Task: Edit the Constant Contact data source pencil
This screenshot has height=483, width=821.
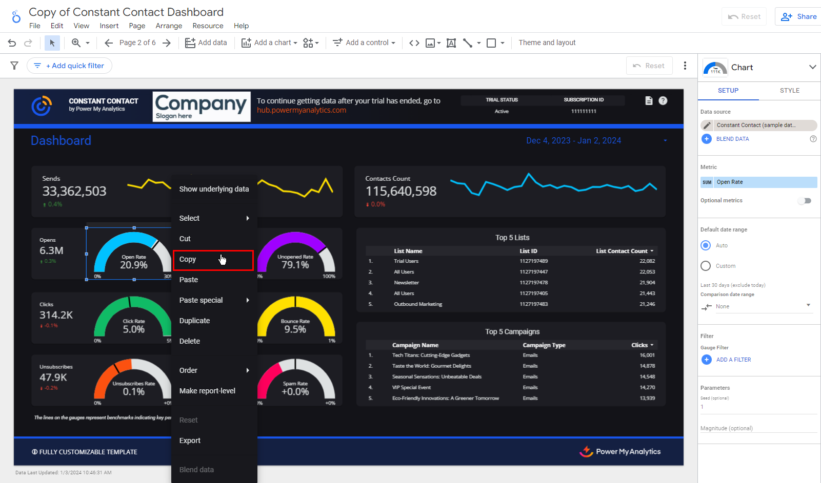Action: point(707,125)
